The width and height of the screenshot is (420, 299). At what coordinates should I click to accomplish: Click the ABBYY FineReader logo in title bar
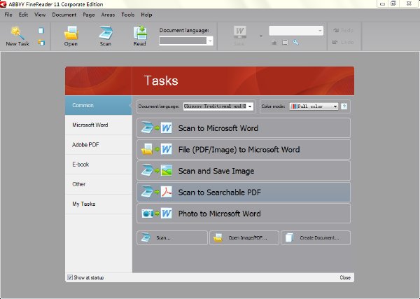tap(3, 4)
